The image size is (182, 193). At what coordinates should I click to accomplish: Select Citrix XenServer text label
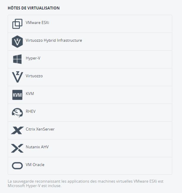pyautogui.click(x=40, y=129)
